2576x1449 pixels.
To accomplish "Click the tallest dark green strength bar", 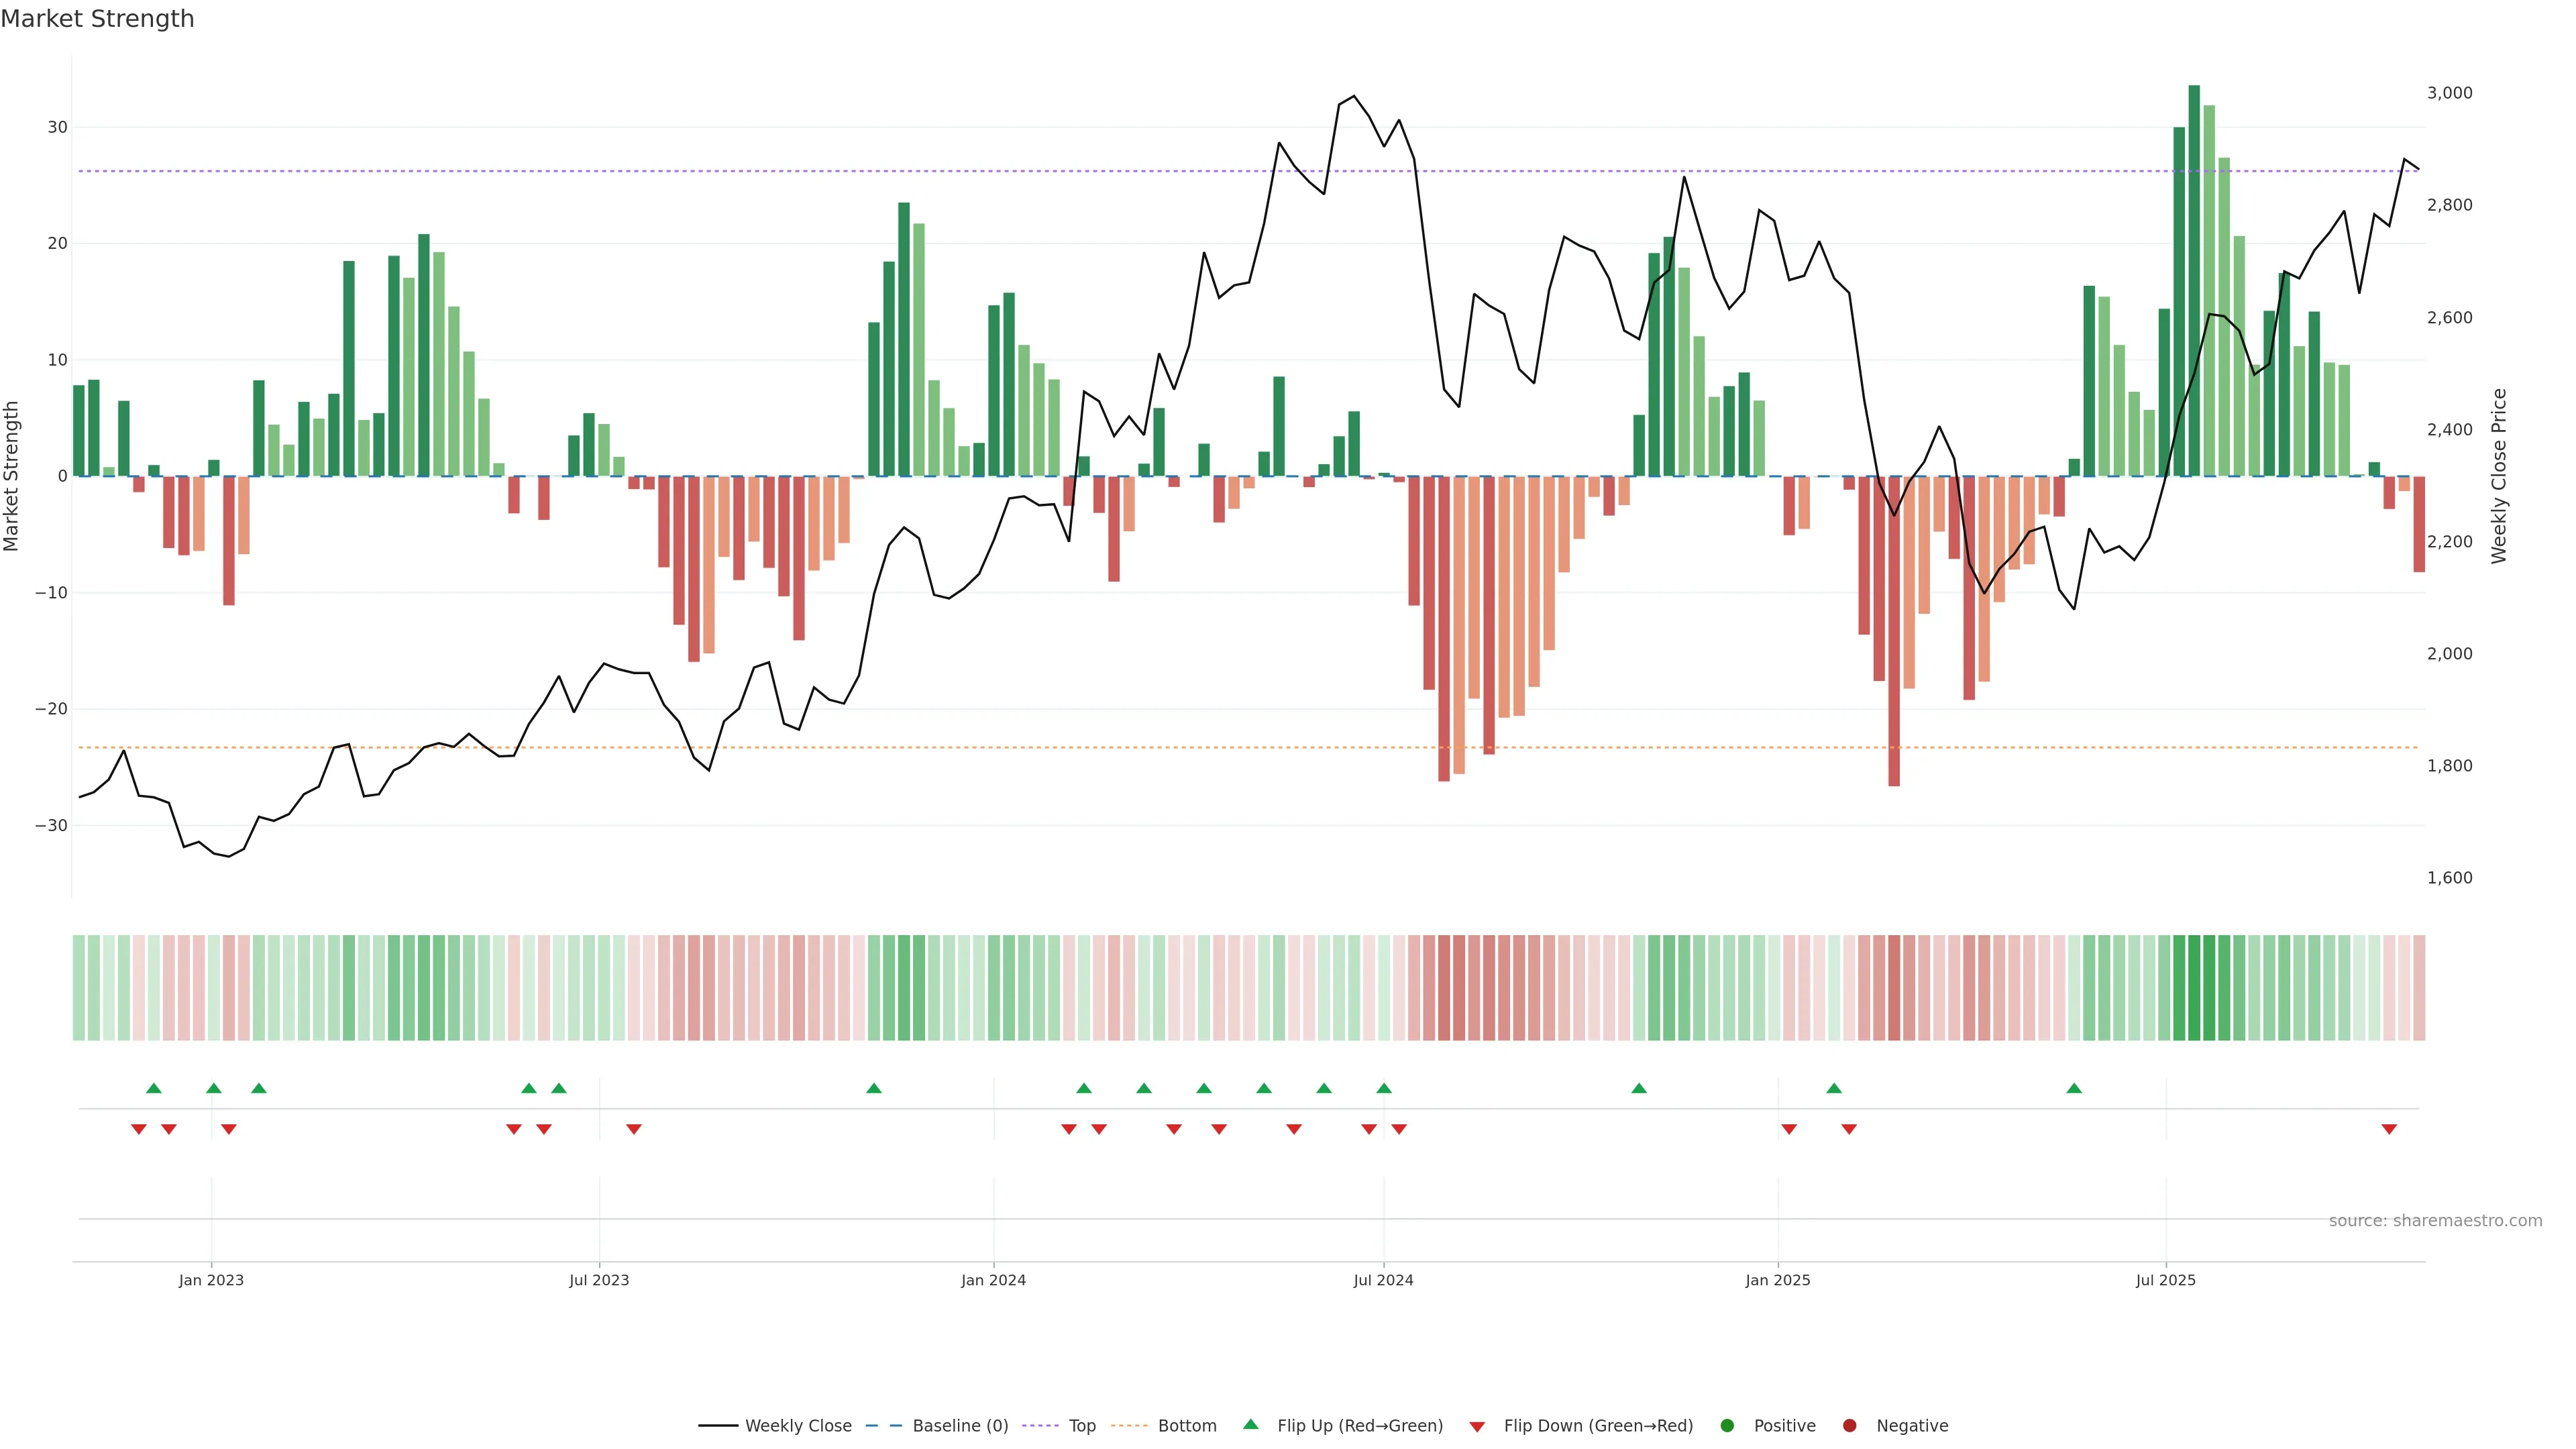I will click(x=2194, y=280).
